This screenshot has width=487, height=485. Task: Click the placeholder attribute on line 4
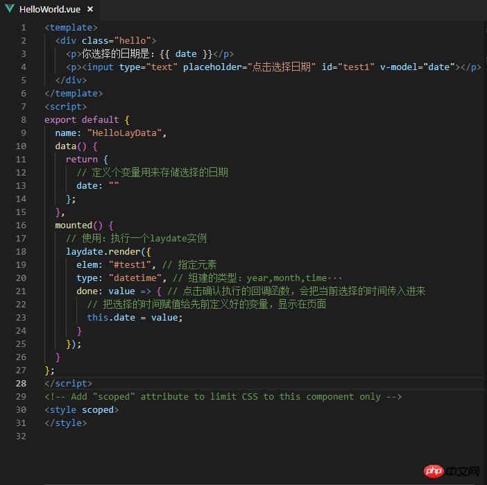[x=250, y=67]
